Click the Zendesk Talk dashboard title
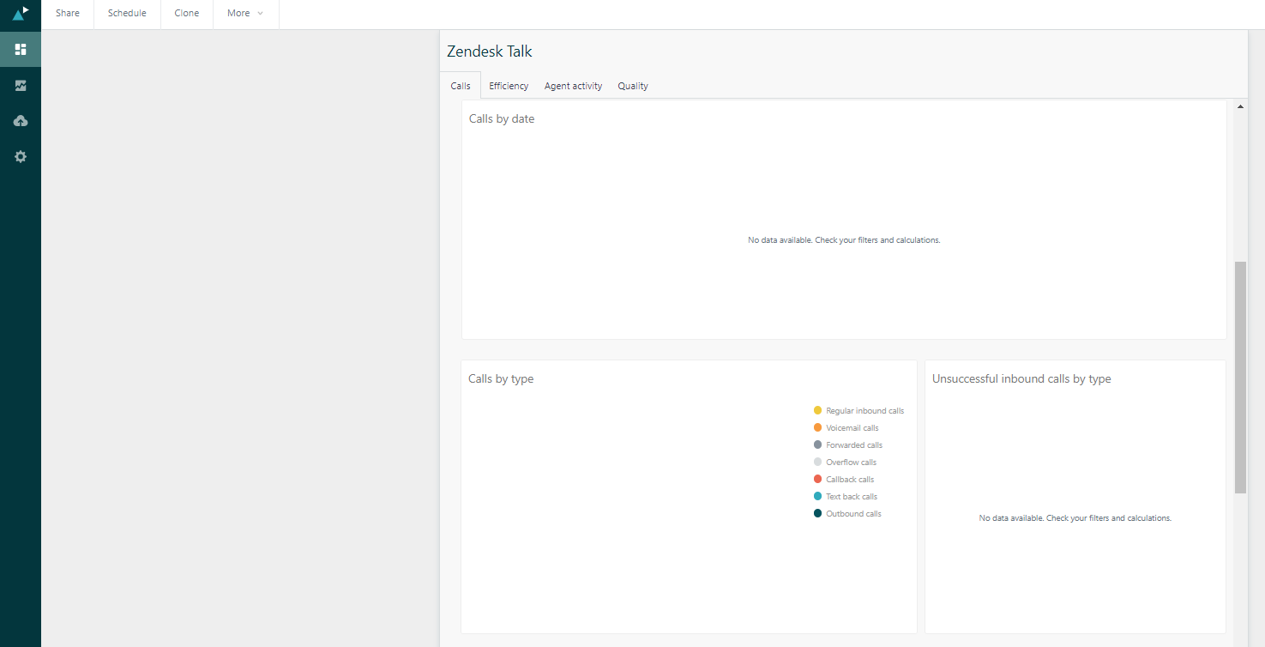 [490, 51]
